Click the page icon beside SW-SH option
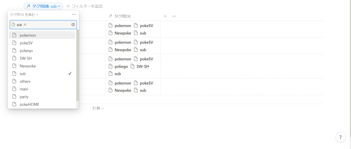The image size is (351, 149). pos(14,58)
